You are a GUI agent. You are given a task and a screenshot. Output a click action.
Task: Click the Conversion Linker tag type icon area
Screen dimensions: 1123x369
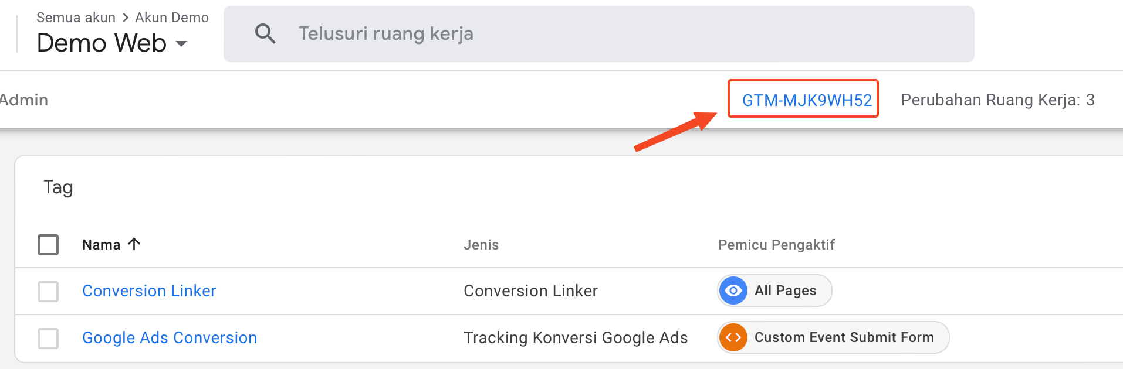(530, 291)
